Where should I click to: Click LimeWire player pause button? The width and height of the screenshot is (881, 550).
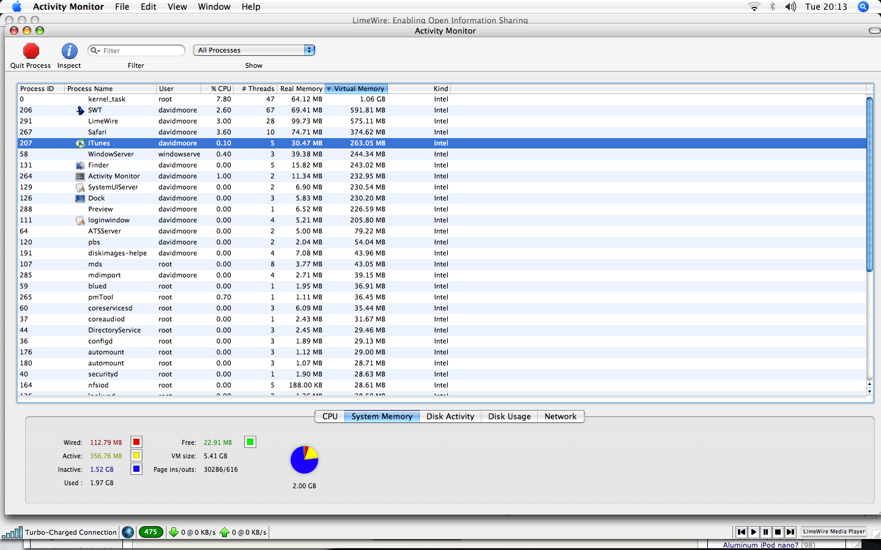point(765,532)
